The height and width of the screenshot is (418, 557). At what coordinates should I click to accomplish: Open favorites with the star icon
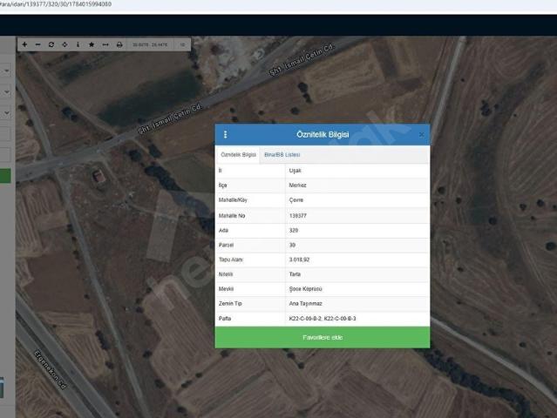click(92, 44)
